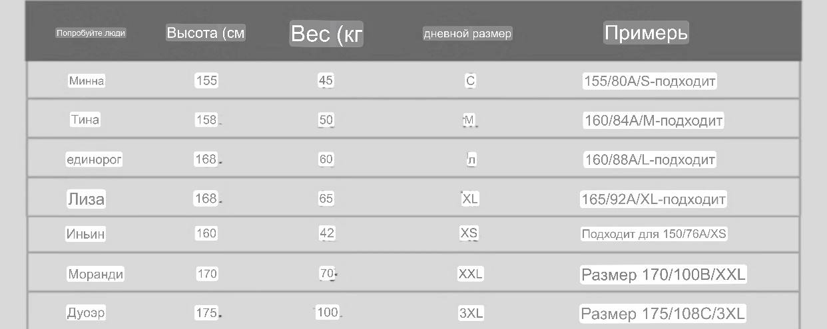Select the name Дуоэр
The image size is (827, 329).
click(86, 312)
